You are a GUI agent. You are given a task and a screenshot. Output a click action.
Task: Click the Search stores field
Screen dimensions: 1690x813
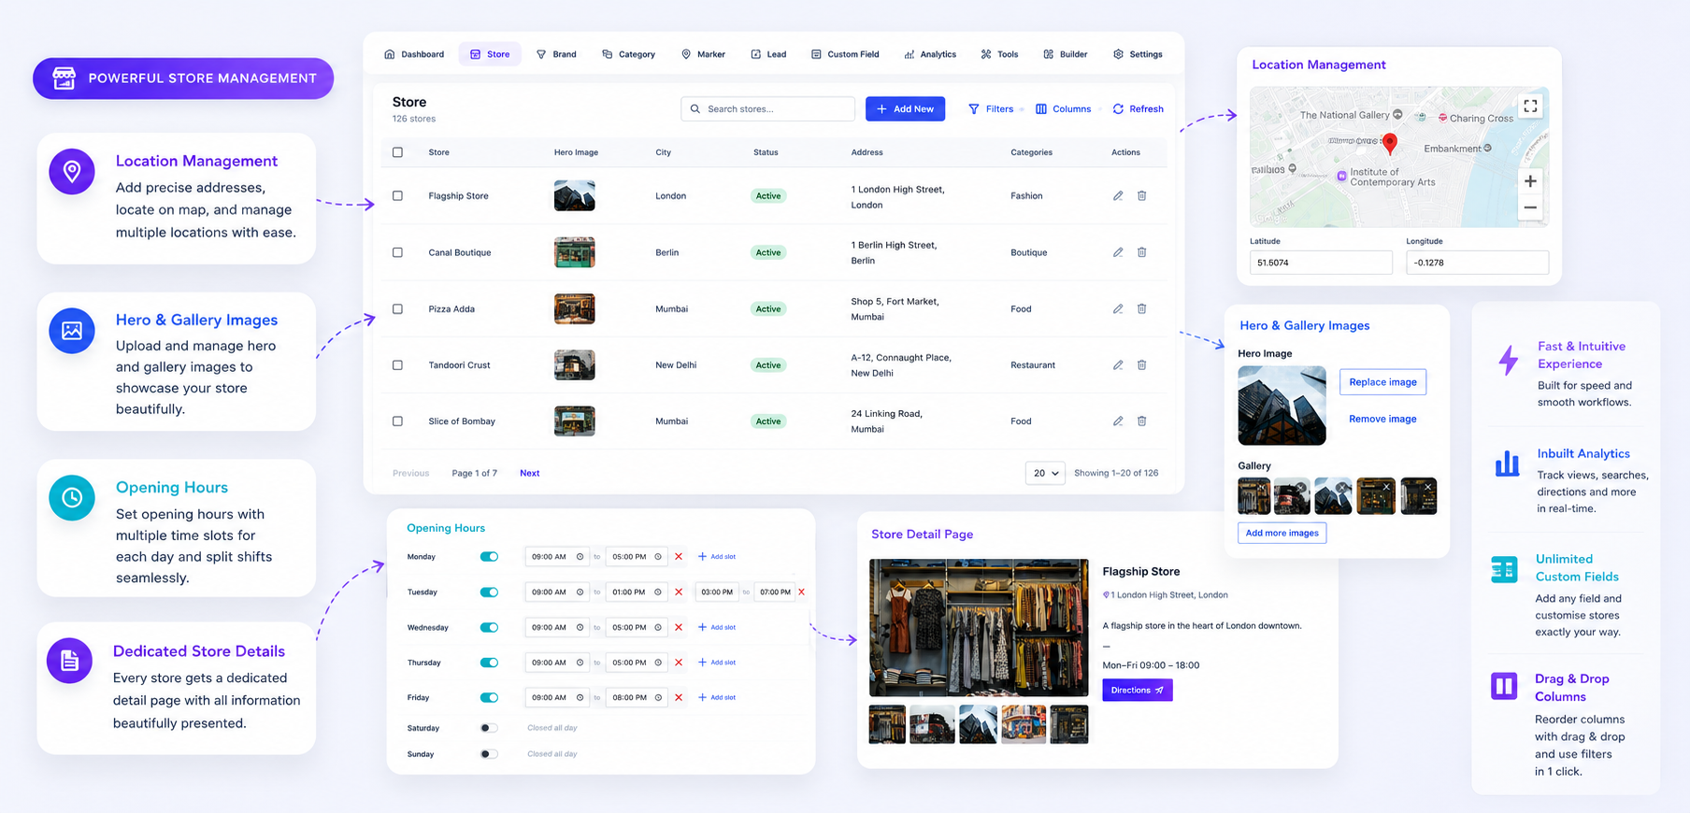click(767, 109)
